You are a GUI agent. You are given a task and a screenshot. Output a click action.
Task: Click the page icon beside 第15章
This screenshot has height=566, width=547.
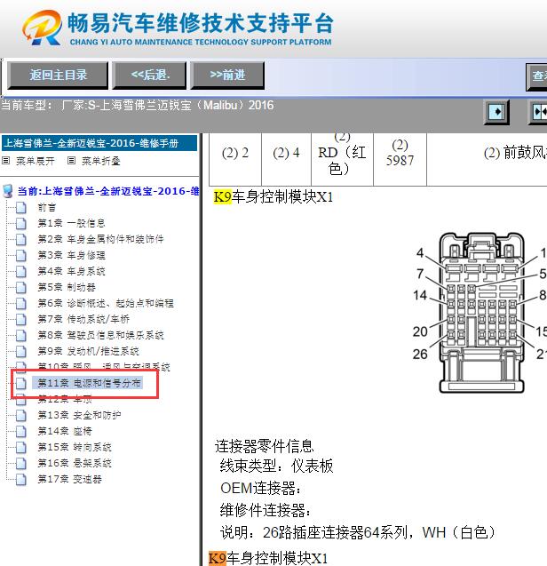click(x=21, y=447)
